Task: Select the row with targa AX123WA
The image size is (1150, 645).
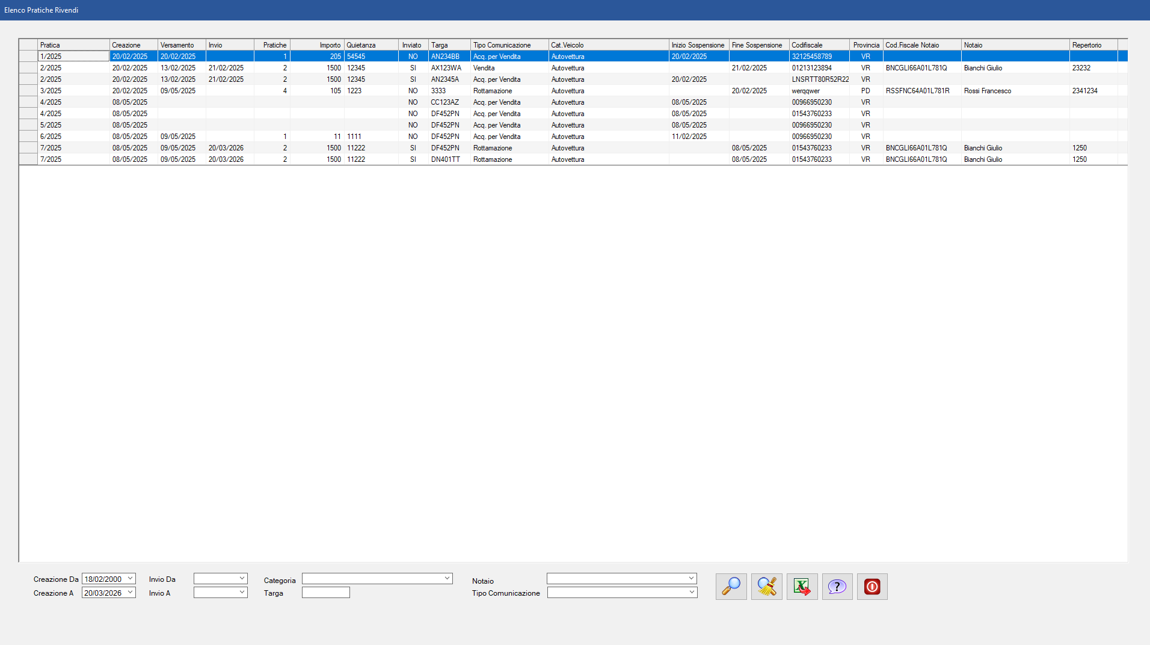Action: pos(446,68)
